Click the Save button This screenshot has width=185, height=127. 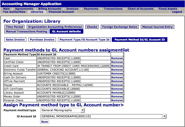(x=44, y=122)
